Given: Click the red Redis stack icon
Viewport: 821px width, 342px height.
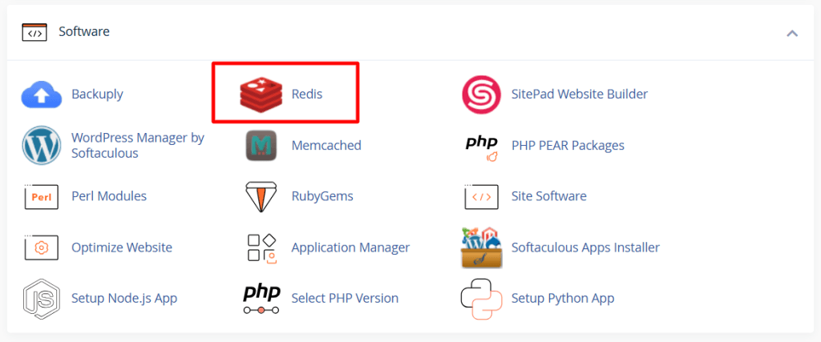Looking at the screenshot, I should click(x=261, y=95).
